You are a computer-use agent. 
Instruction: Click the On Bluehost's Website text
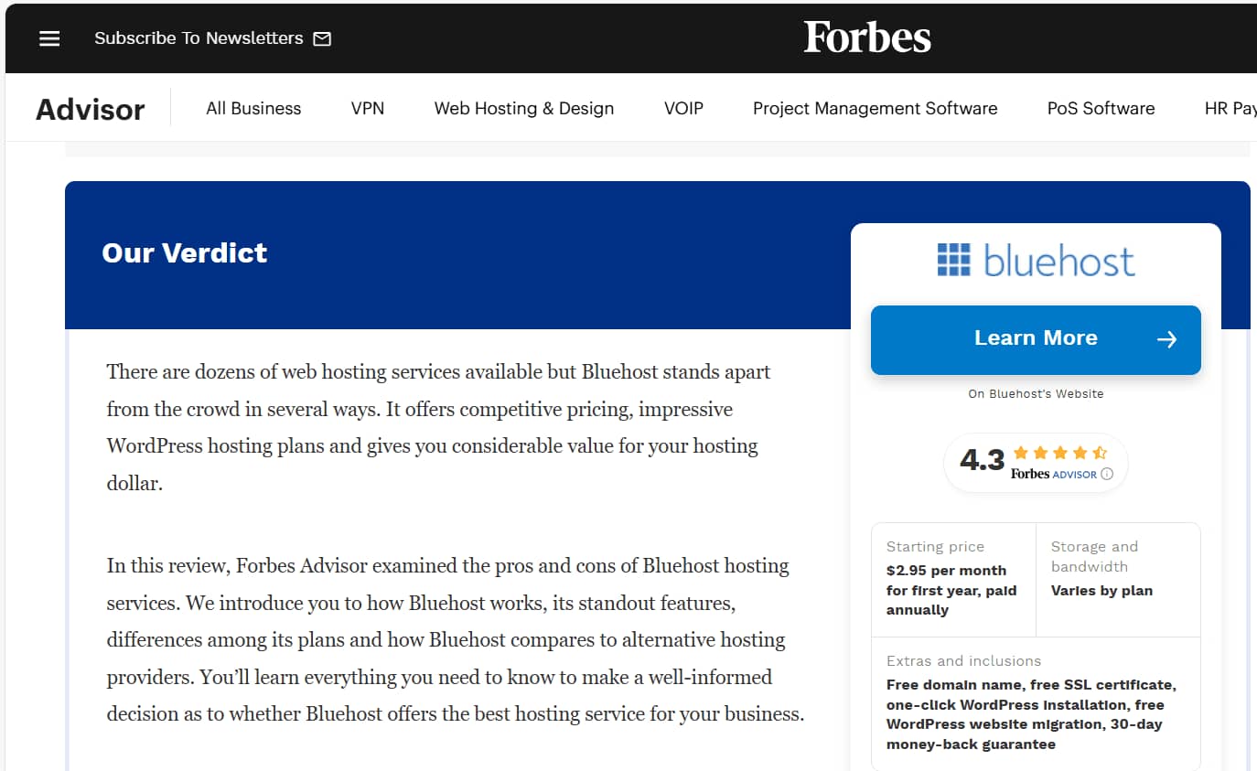(1035, 393)
